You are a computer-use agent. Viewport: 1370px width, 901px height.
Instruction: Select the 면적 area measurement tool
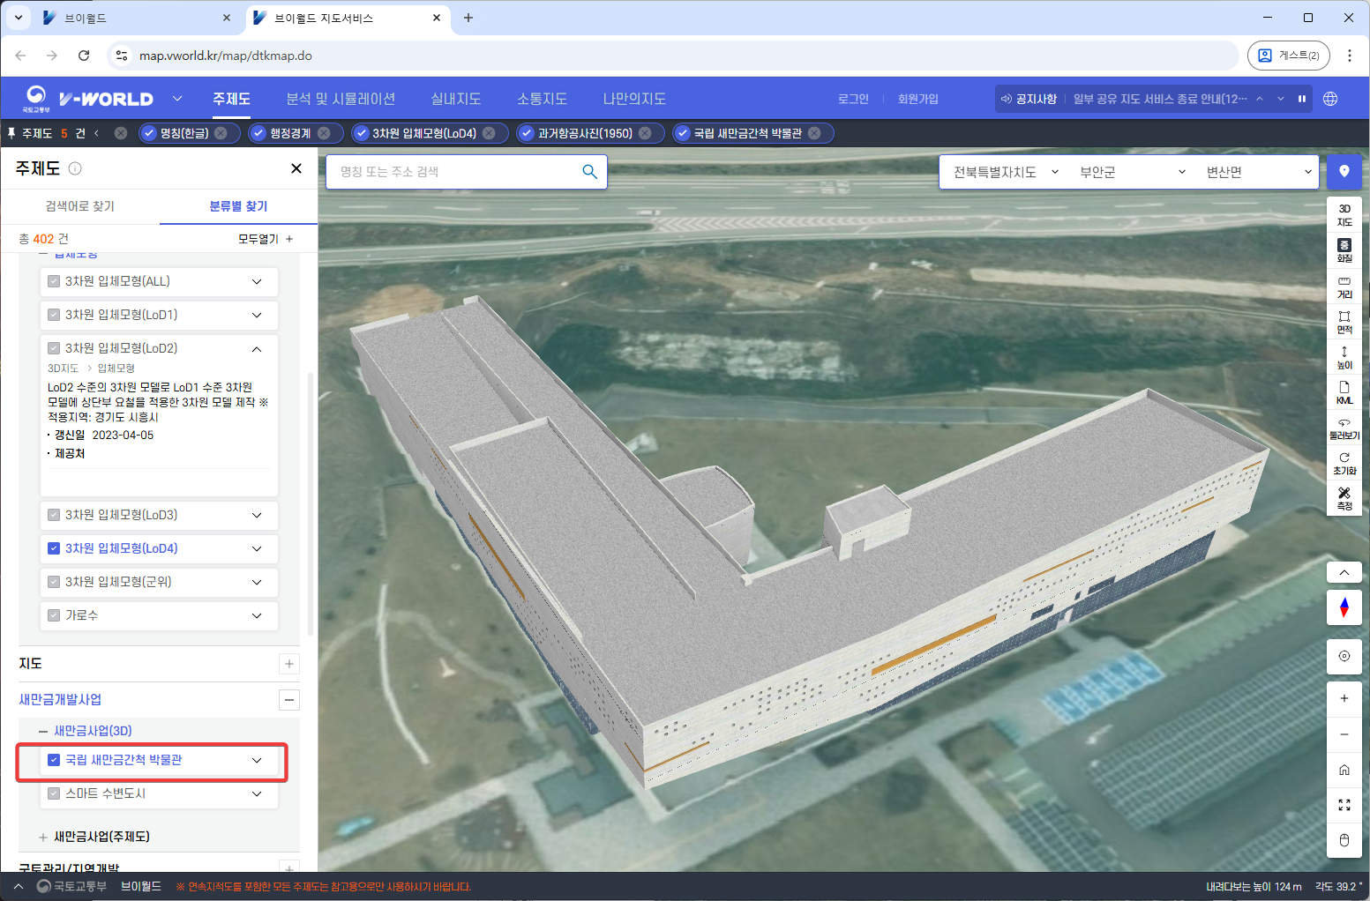(1344, 322)
